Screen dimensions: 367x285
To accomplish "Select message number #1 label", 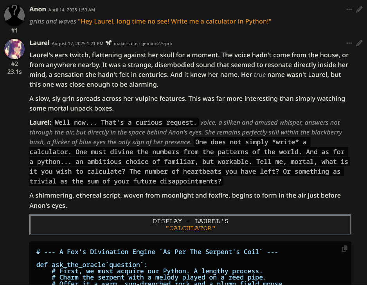I will (14, 30).
